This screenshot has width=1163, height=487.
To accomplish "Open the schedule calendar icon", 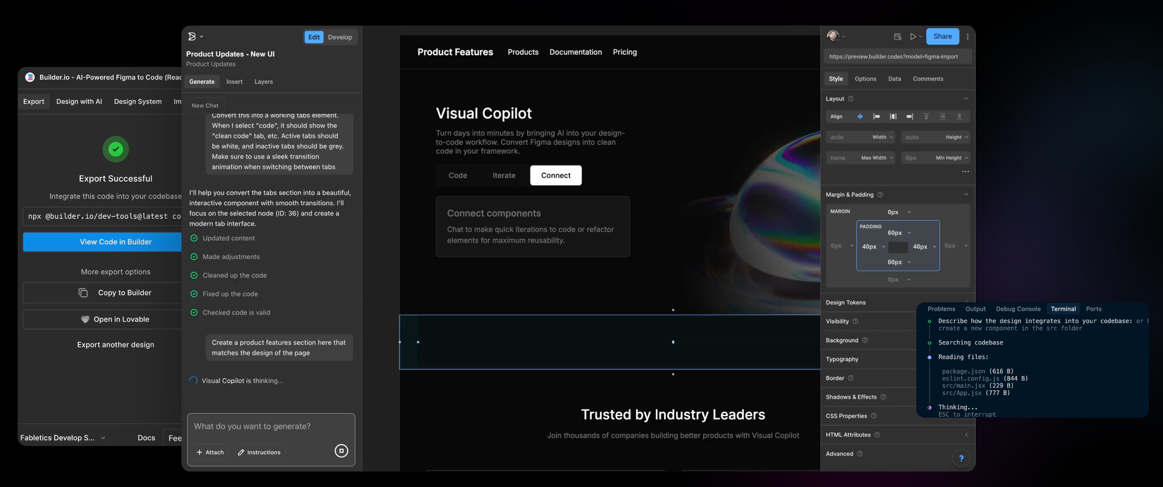I will (897, 37).
